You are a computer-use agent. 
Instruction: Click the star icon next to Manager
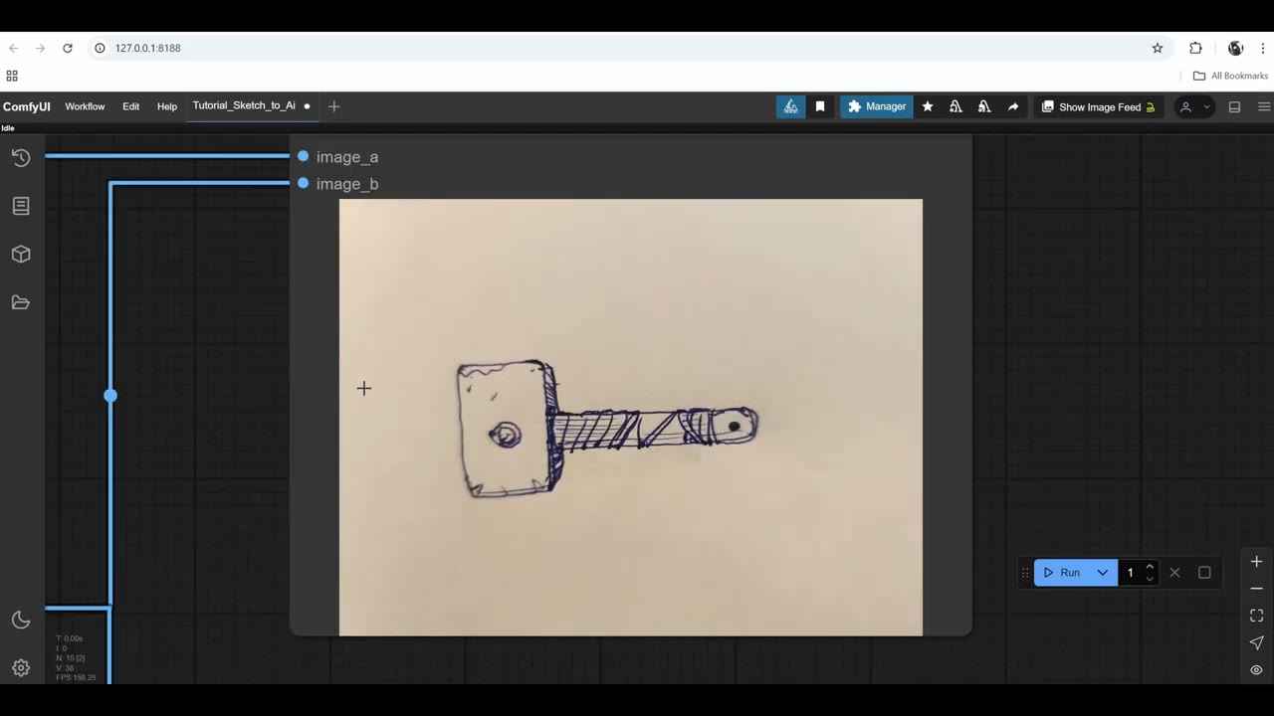coord(928,106)
